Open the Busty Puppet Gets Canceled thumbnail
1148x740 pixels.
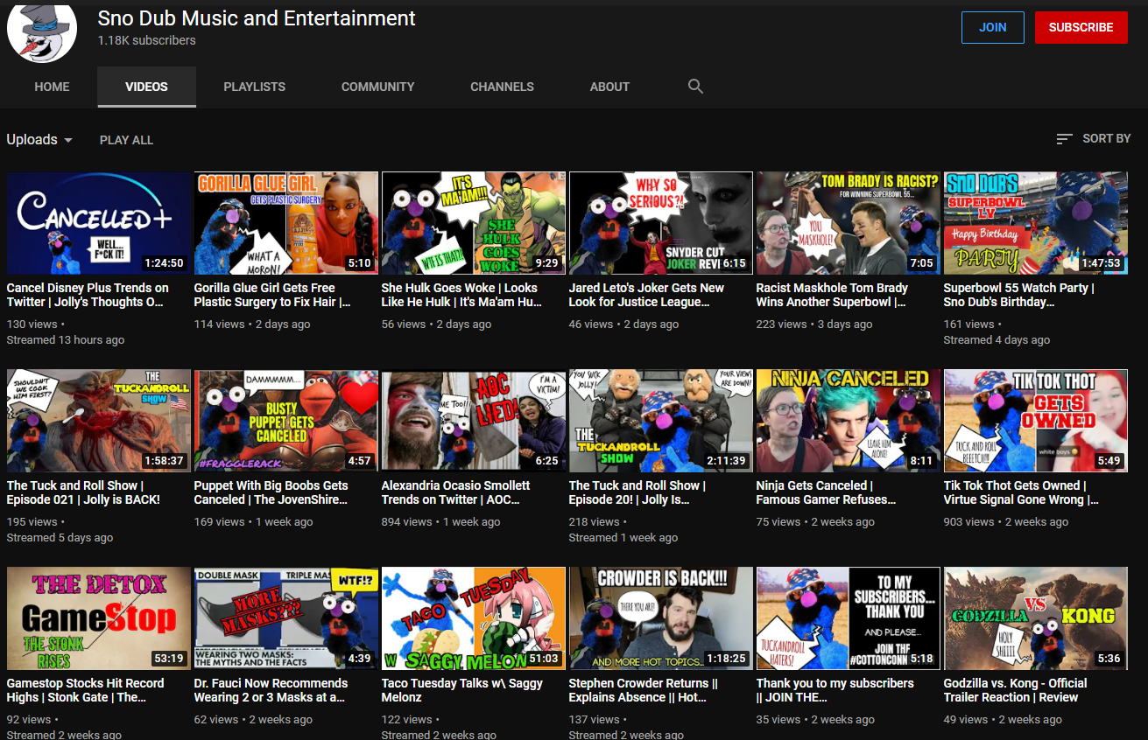(x=286, y=421)
